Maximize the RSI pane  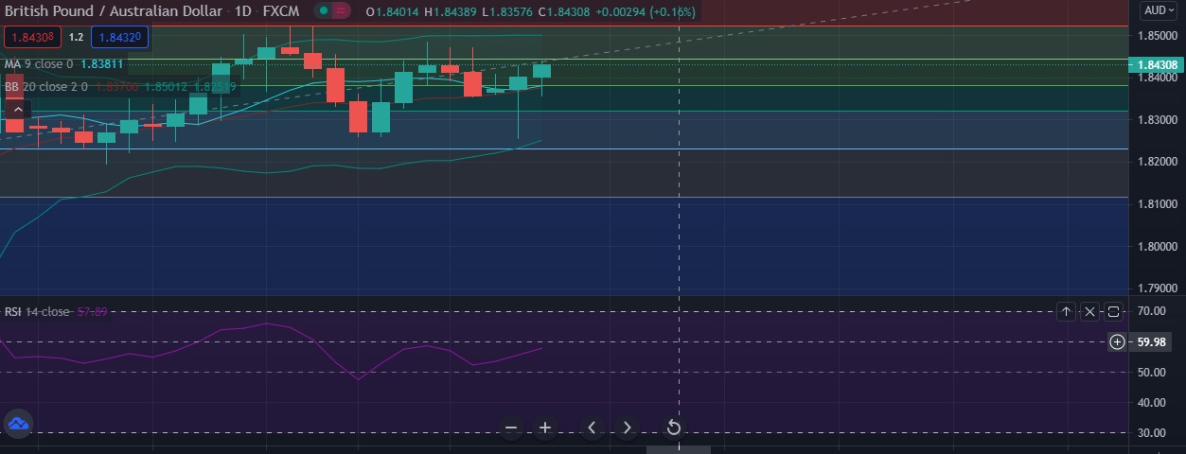[x=1113, y=311]
